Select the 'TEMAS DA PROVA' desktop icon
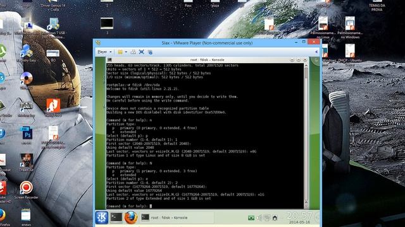Screen dimensions: 405x227 [377, 6]
